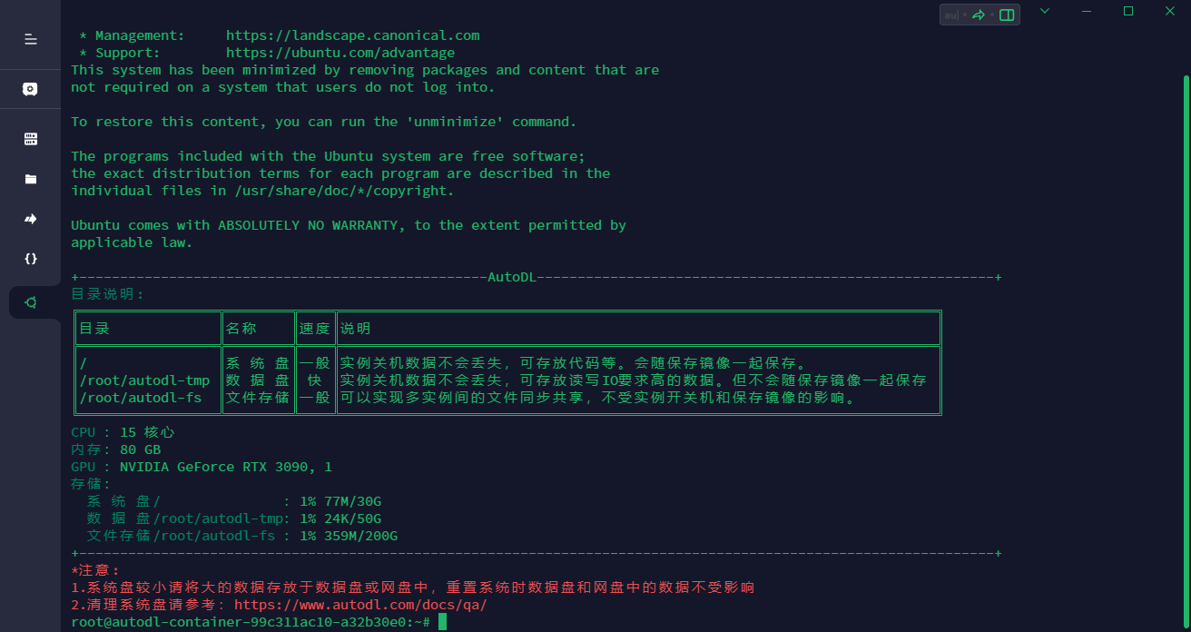The height and width of the screenshot is (632, 1191).
Task: Click the '目录说明:' heading text
Action: (x=108, y=294)
